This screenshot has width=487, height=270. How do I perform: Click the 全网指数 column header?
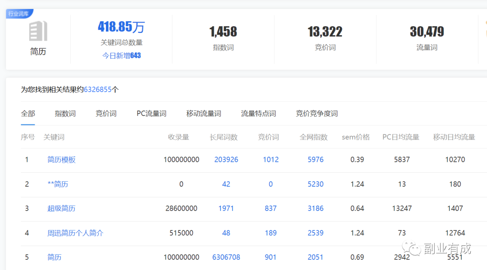[x=314, y=137]
